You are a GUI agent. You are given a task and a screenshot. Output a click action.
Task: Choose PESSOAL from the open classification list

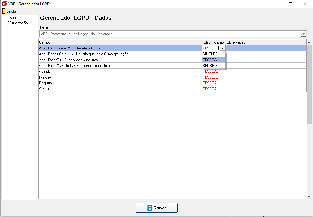[214, 60]
